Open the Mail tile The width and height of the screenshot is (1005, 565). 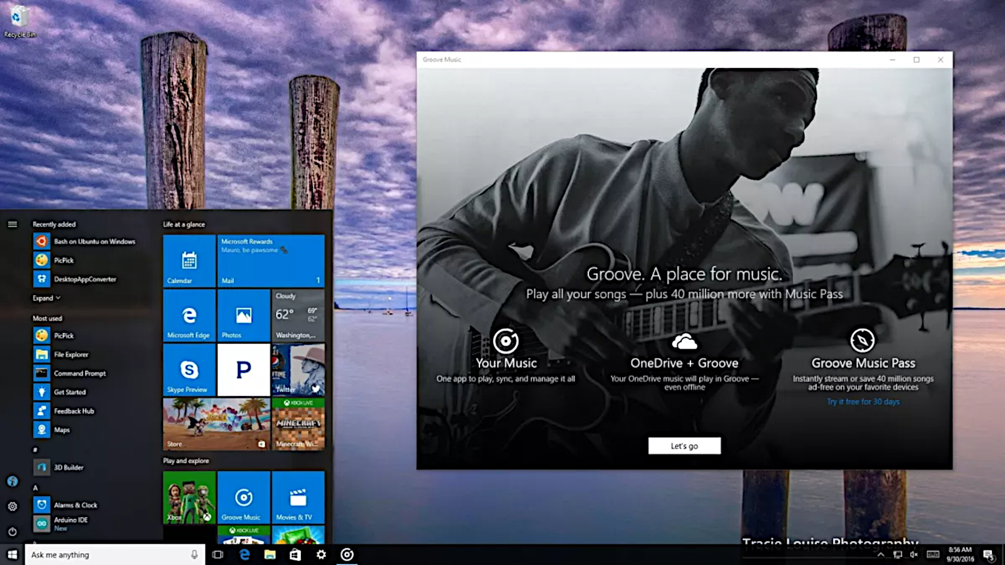[271, 260]
